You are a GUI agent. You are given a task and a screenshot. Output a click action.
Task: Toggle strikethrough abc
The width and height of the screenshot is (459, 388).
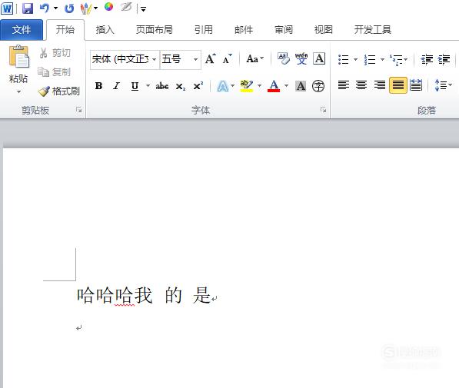click(x=162, y=86)
